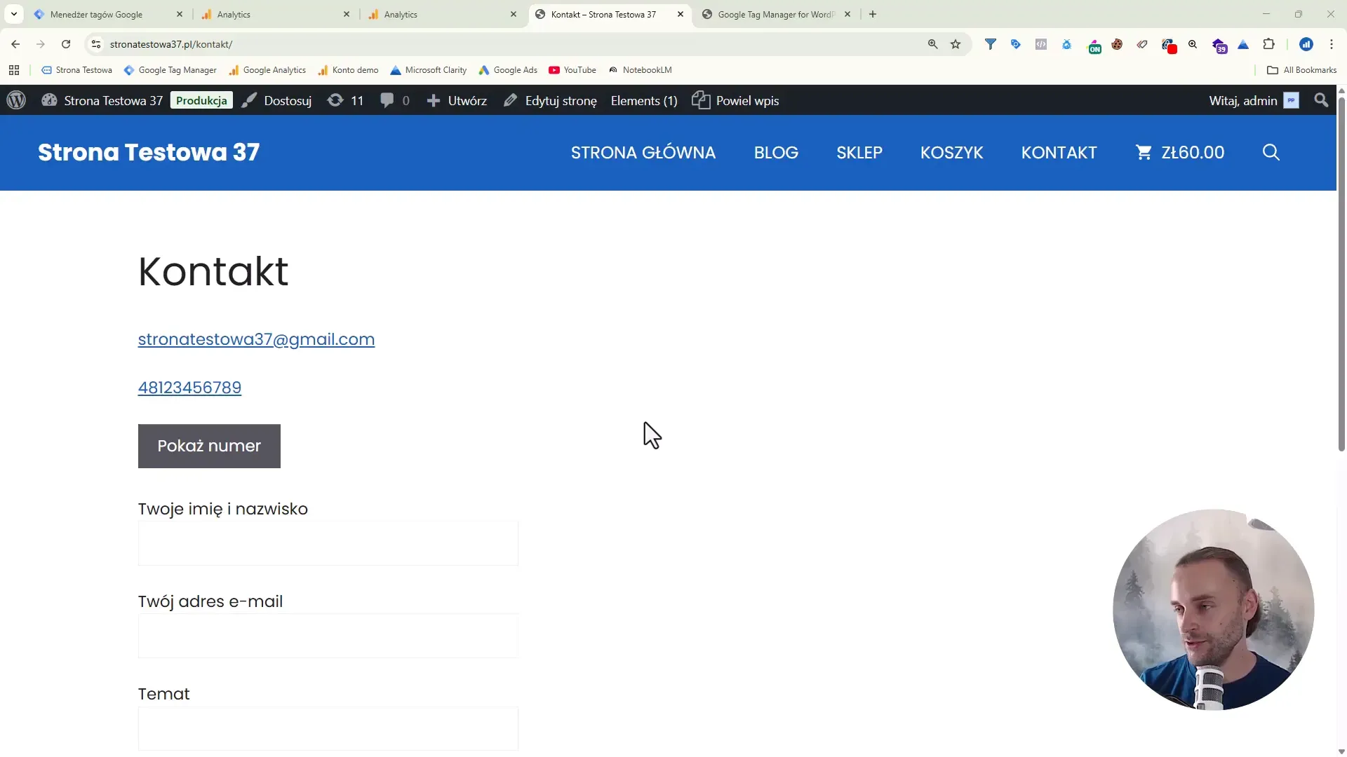Click the stronatestowa37@gmail.com email link
The height and width of the screenshot is (757, 1347).
coord(256,339)
